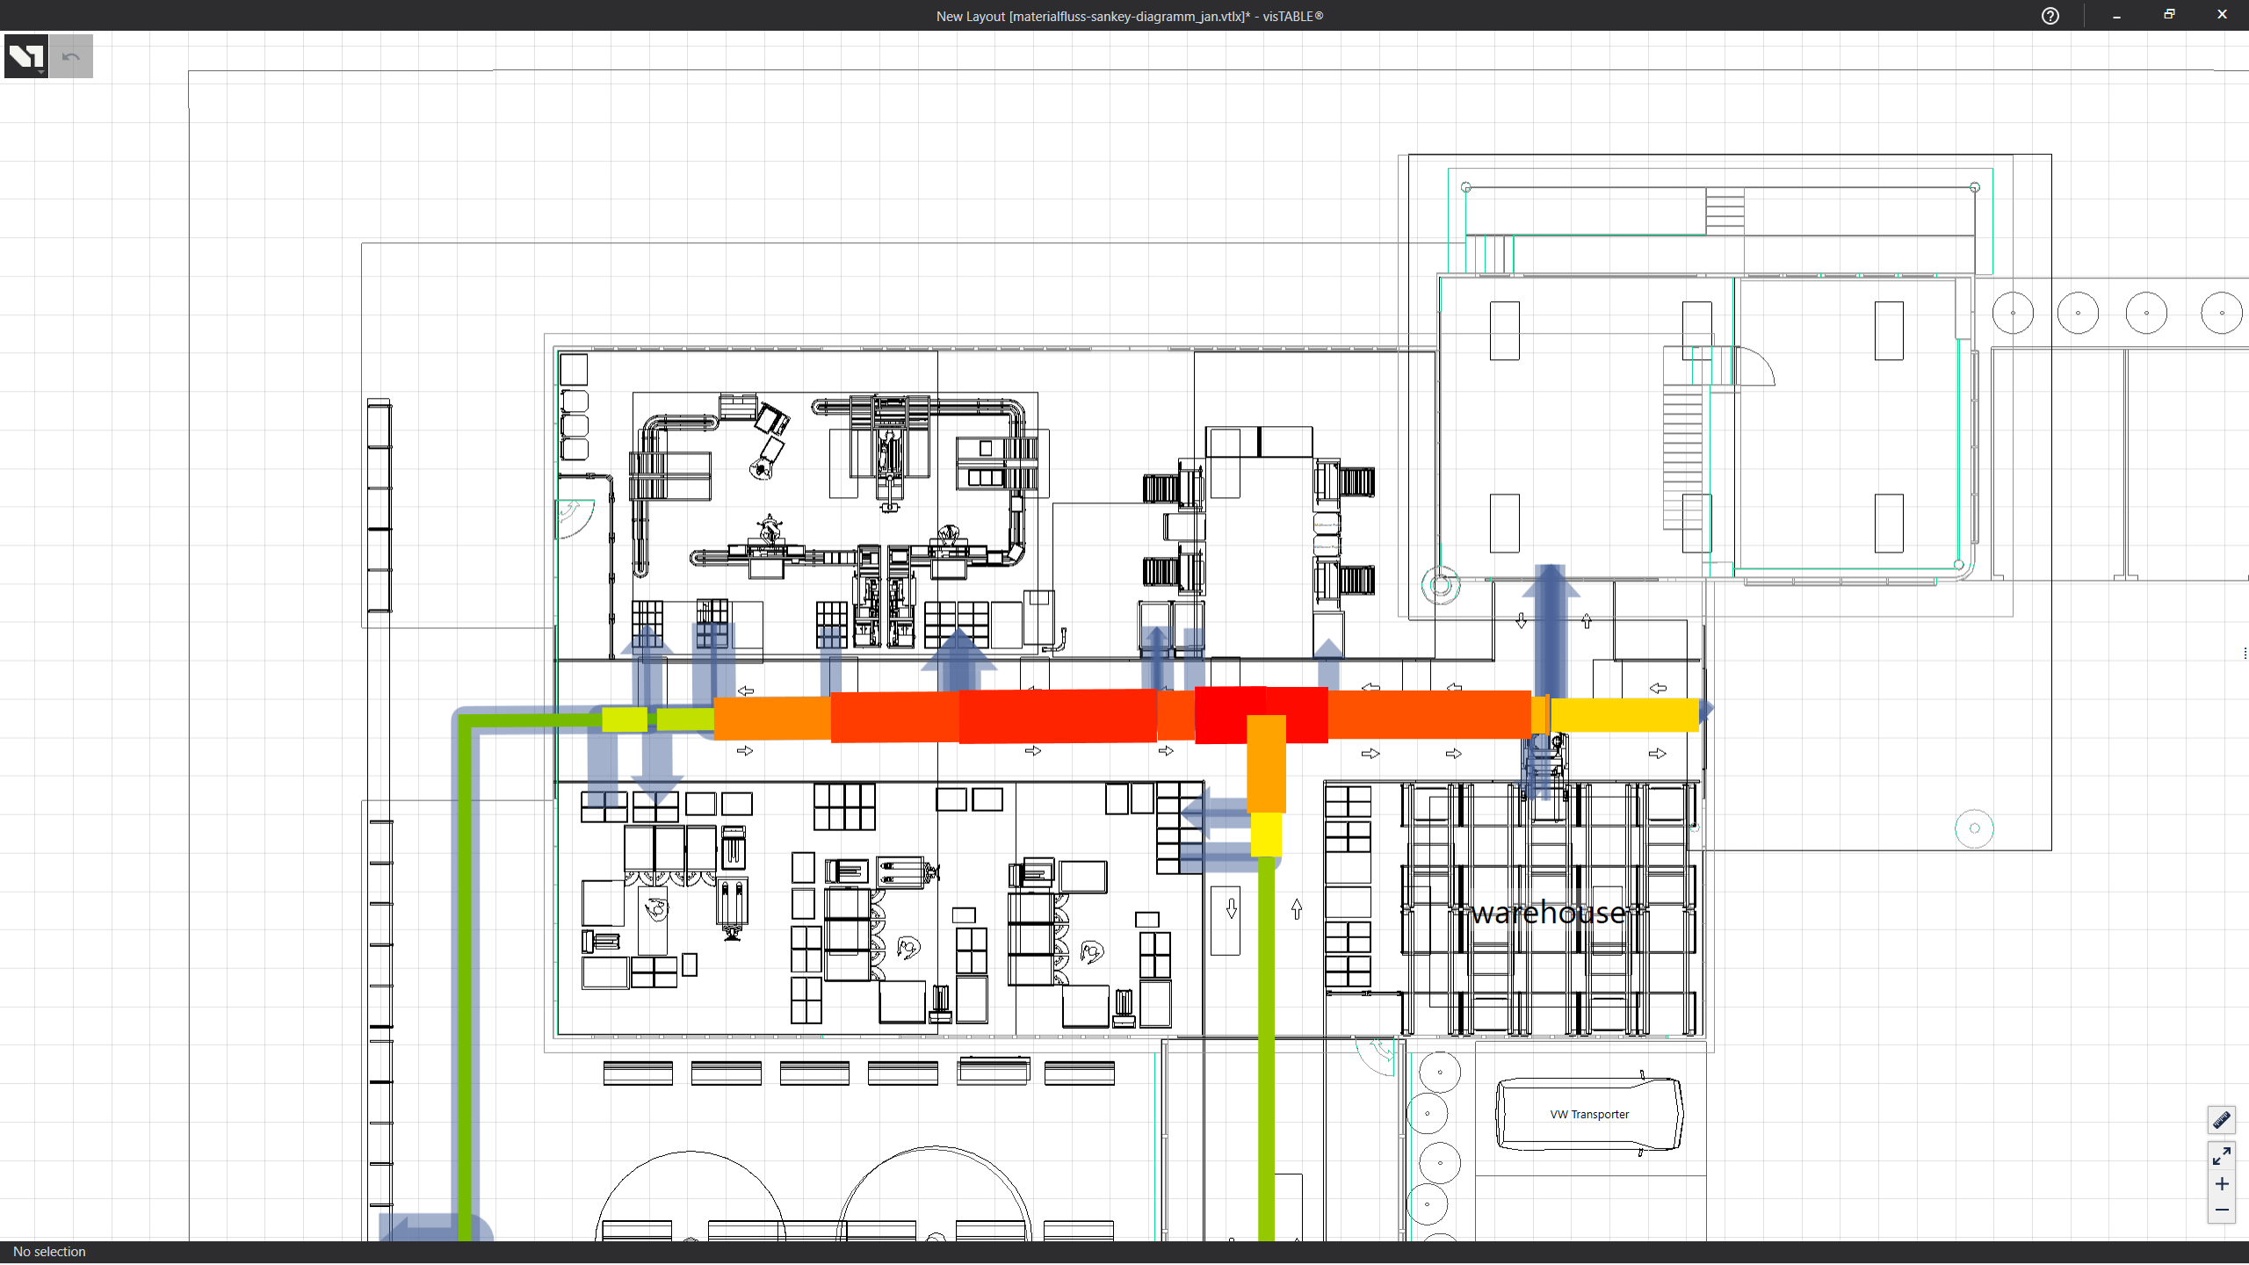The width and height of the screenshot is (2249, 1265).
Task: Select the VW Transporter object
Action: pos(1589,1114)
